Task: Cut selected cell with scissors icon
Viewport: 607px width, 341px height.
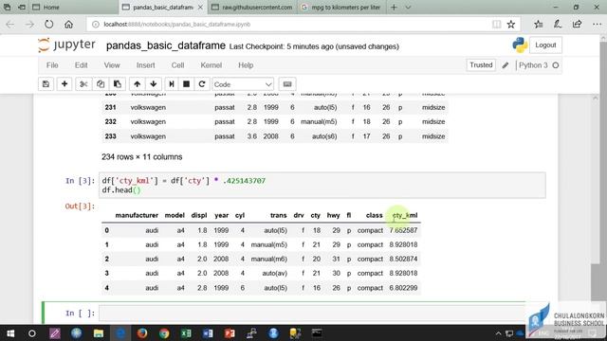Action: [83, 84]
